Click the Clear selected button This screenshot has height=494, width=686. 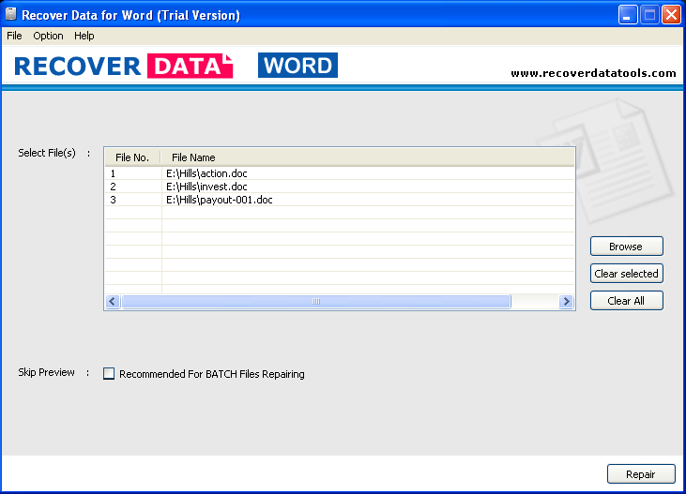click(626, 274)
